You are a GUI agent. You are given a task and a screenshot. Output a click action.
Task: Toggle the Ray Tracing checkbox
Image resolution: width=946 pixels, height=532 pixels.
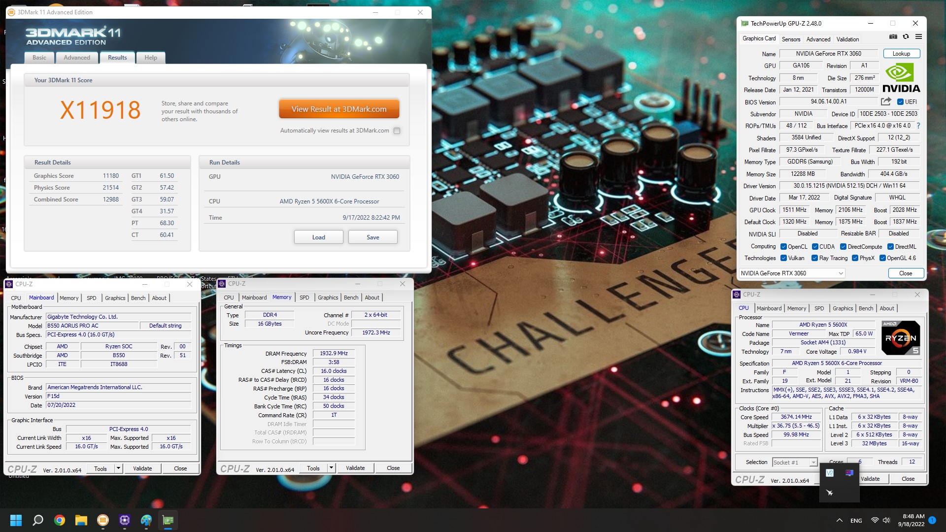[814, 258]
